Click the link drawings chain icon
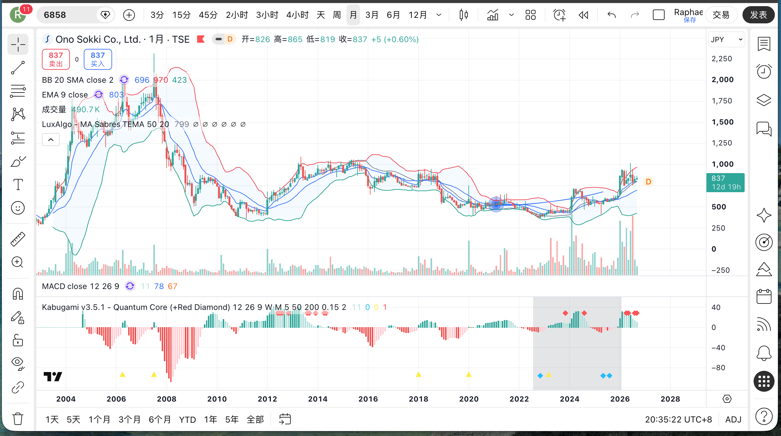The height and width of the screenshot is (436, 781). point(18,387)
